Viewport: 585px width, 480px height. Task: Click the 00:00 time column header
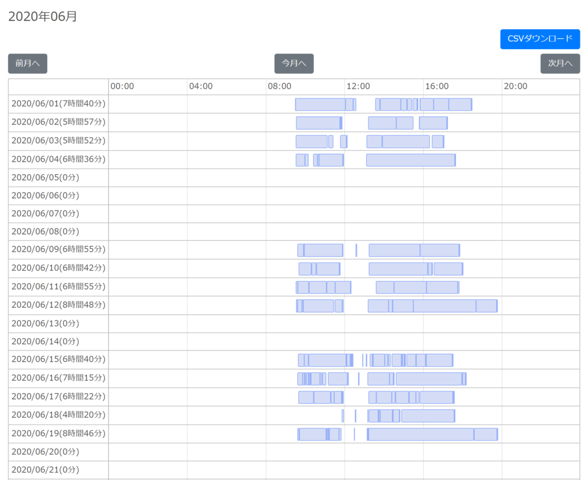pyautogui.click(x=122, y=86)
